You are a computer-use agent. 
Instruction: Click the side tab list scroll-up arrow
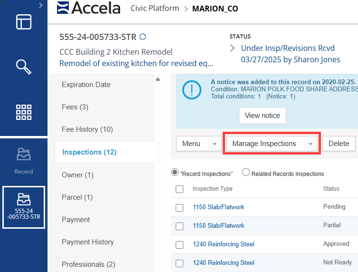coord(158,79)
